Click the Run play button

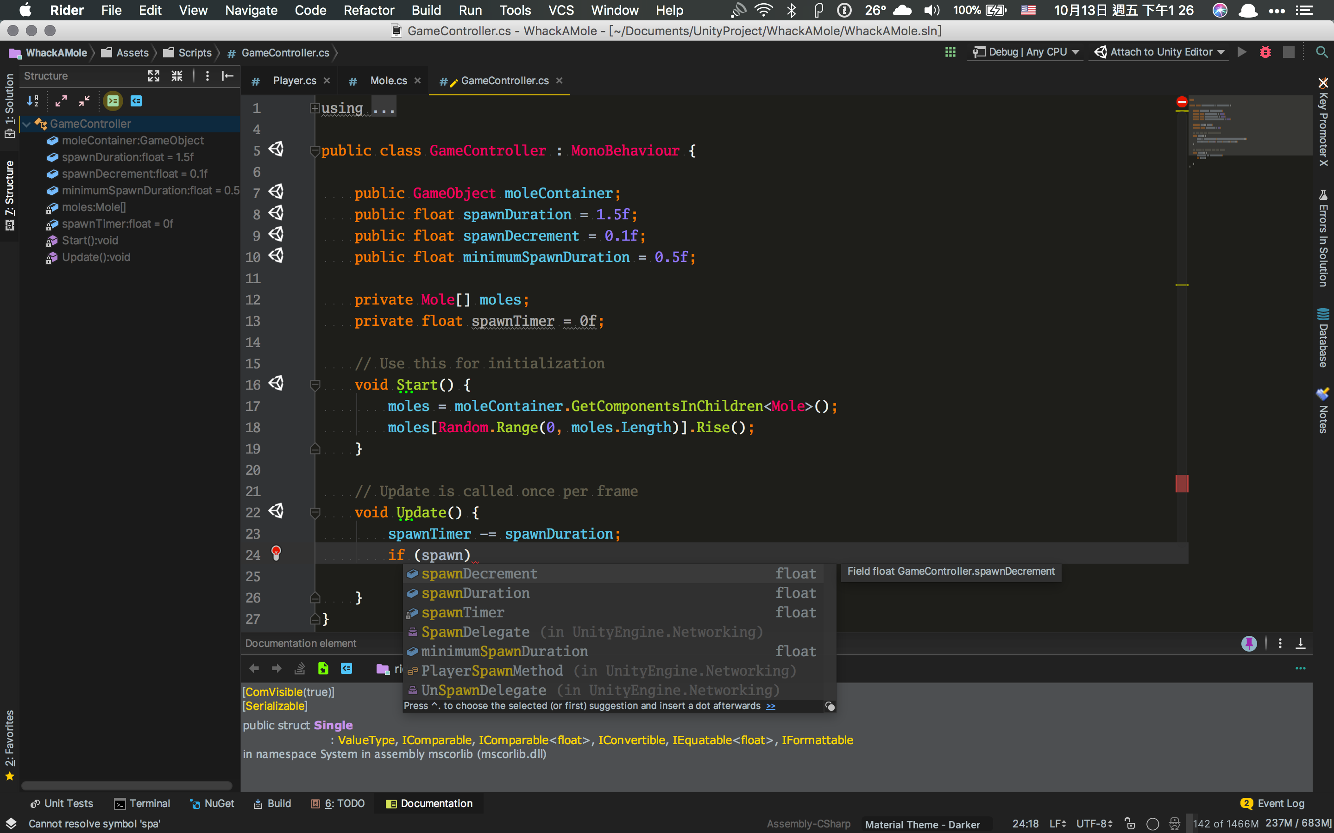pos(1241,52)
